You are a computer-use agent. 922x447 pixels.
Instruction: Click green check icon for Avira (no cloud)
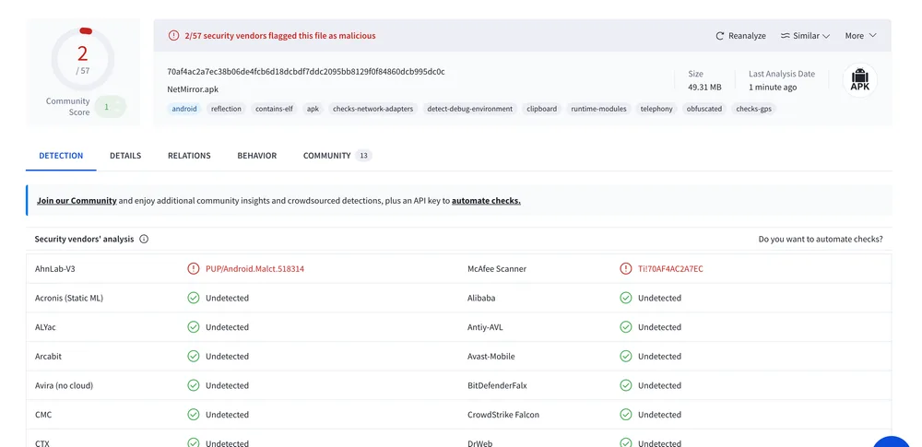(x=194, y=386)
